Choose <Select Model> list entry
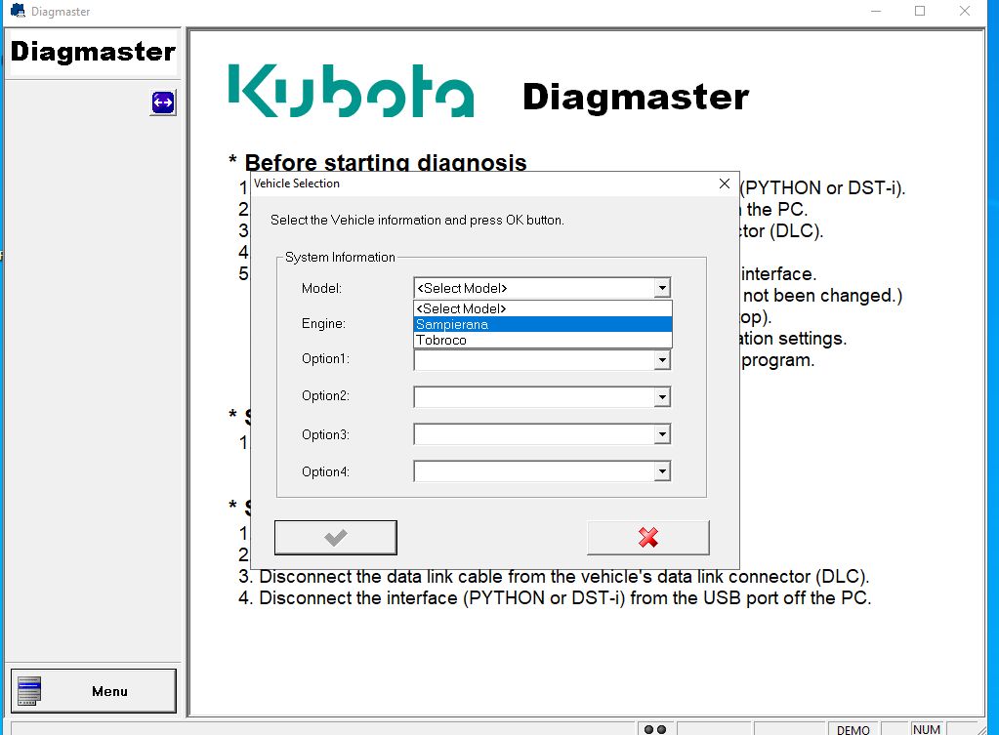 pos(543,308)
